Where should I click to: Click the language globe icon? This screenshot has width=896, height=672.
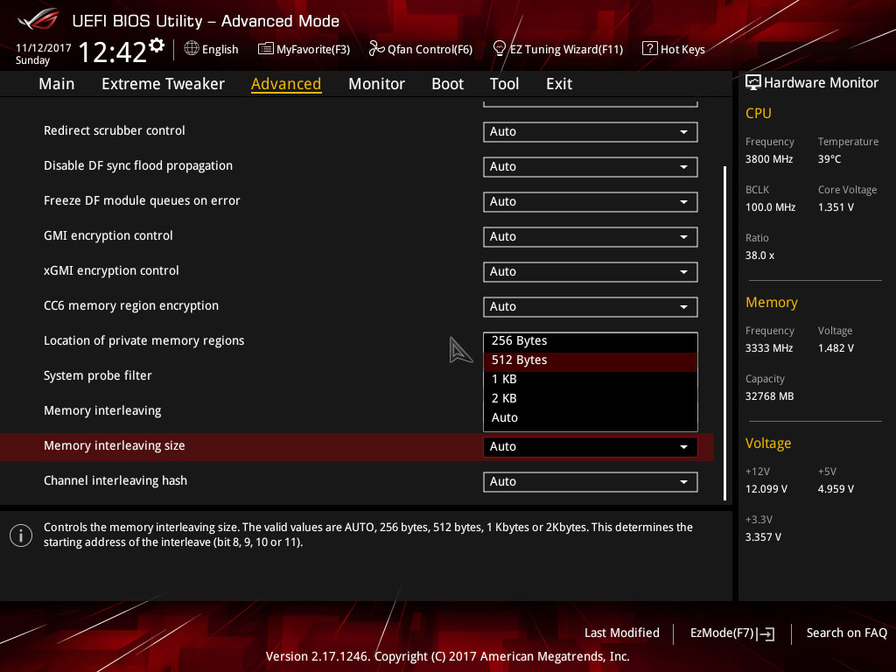pyautogui.click(x=192, y=49)
